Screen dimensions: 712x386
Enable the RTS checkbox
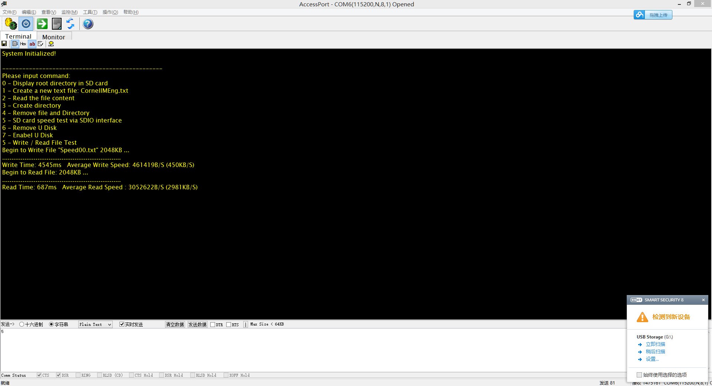point(228,325)
